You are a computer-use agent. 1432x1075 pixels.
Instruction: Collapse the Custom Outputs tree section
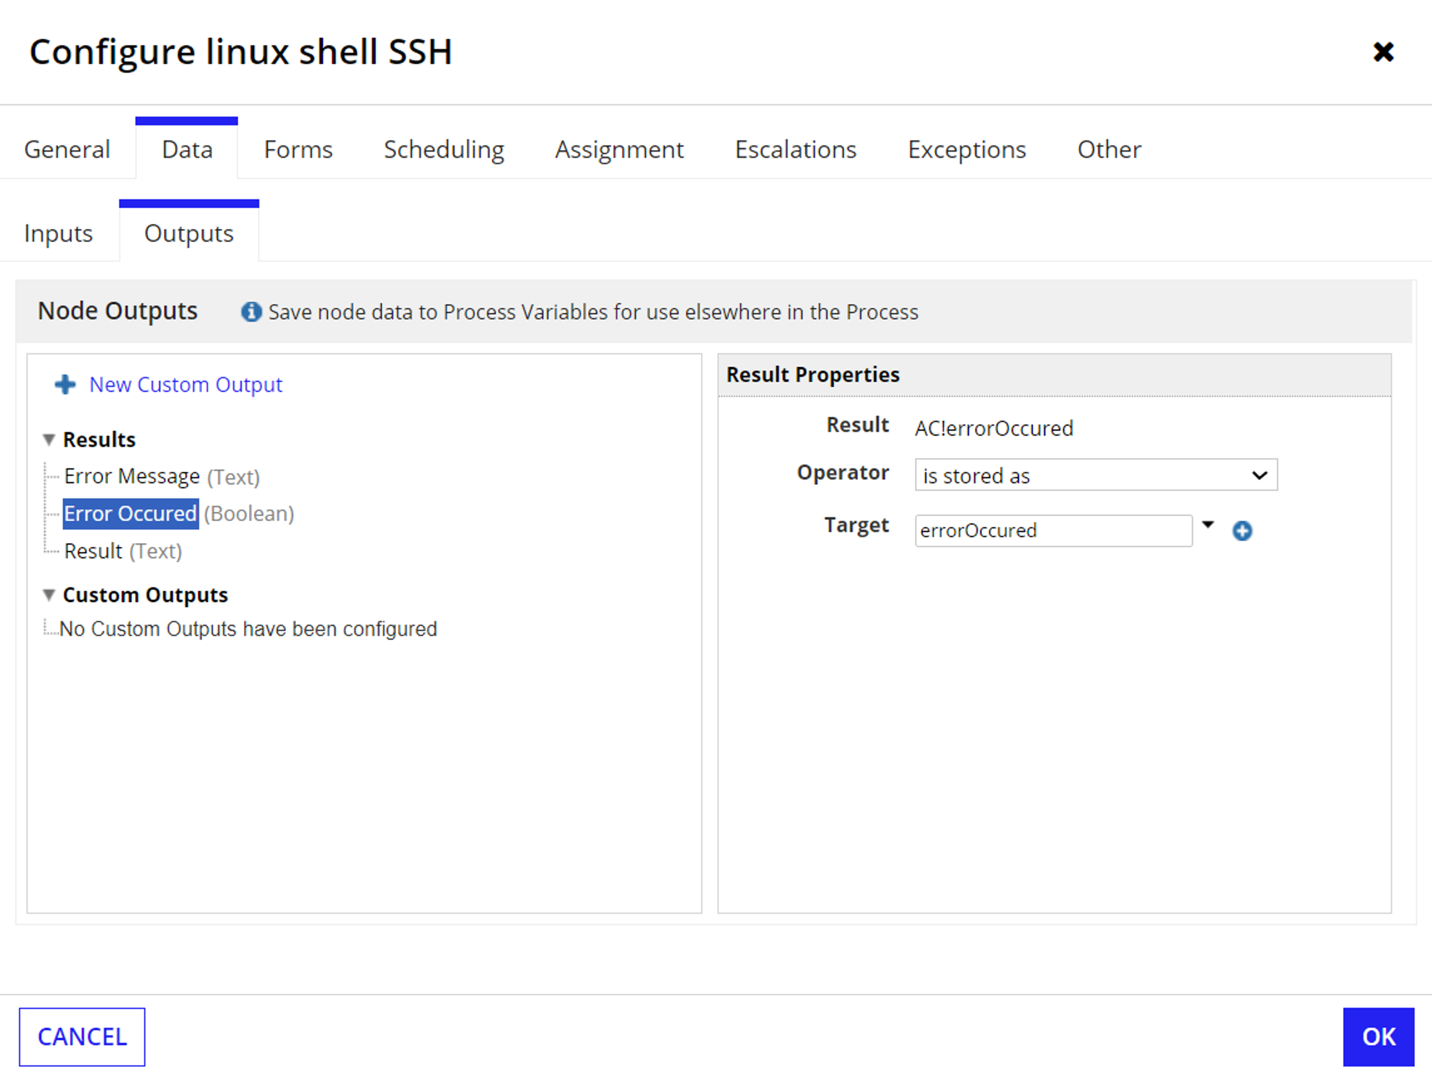(x=48, y=595)
